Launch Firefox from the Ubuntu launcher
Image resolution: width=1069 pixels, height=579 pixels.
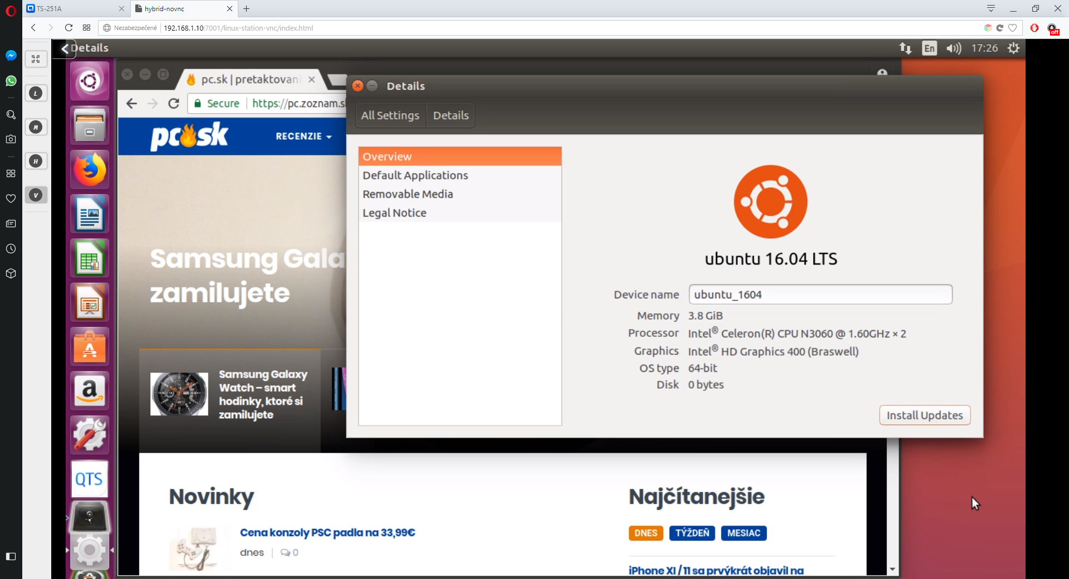point(90,170)
